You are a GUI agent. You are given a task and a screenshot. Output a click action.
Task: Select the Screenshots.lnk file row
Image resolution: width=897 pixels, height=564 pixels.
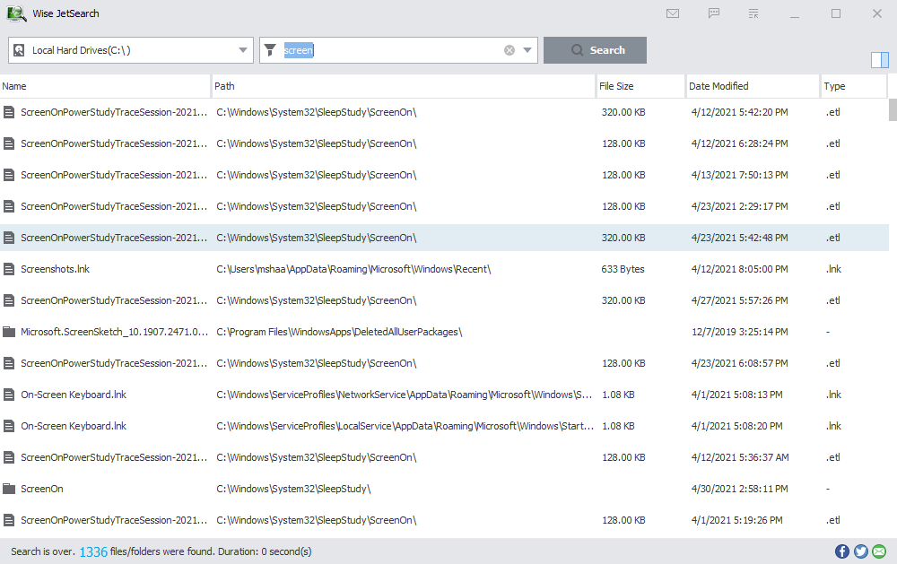56,269
